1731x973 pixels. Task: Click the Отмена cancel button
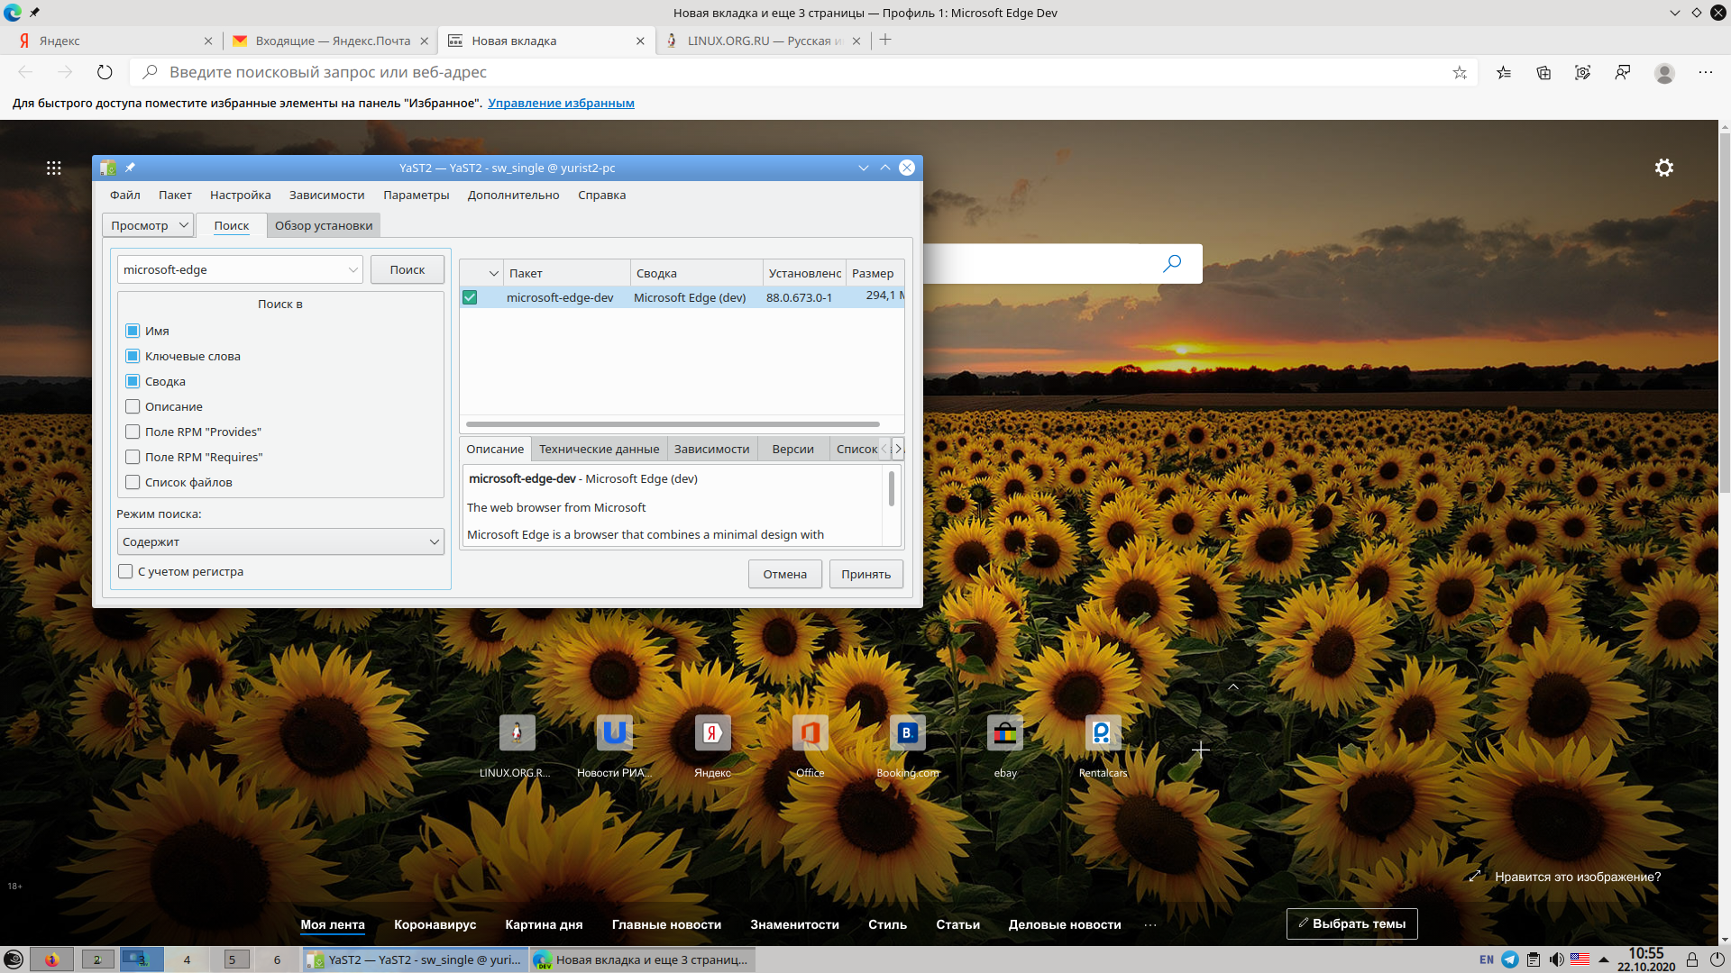point(784,574)
